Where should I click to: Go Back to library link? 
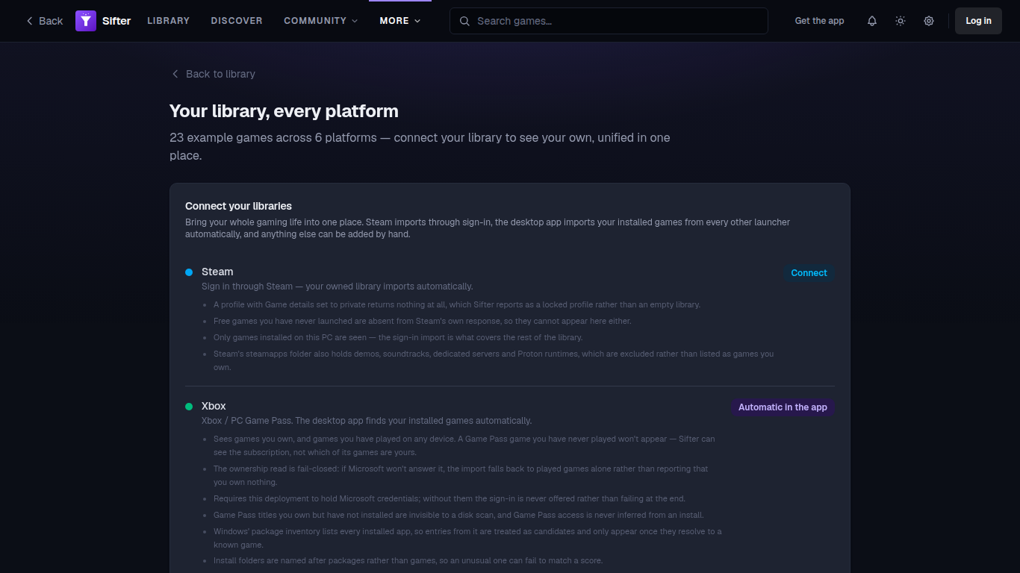pyautogui.click(x=213, y=74)
